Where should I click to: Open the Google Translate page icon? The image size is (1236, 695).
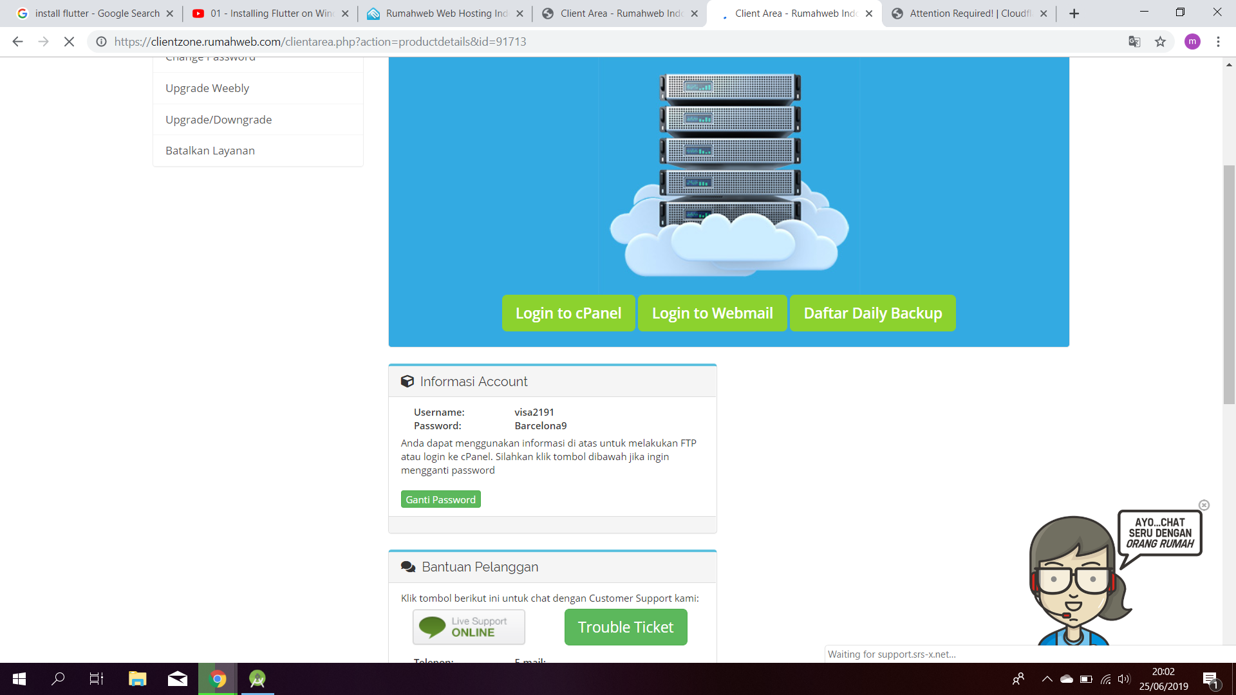point(1134,42)
